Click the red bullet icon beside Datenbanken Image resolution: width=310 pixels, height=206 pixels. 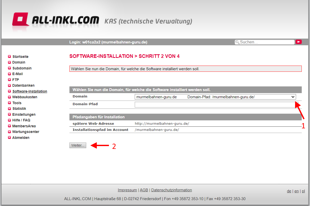click(x=10, y=85)
